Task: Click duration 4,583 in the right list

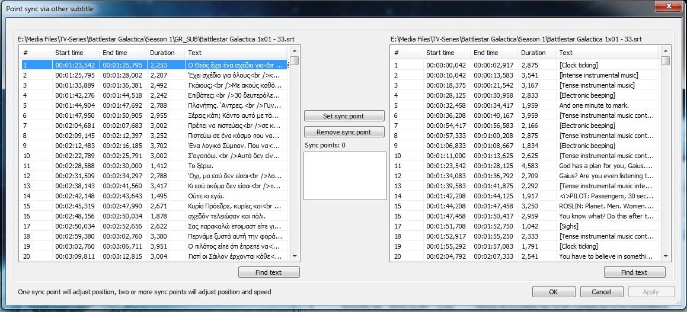Action: (x=529, y=166)
